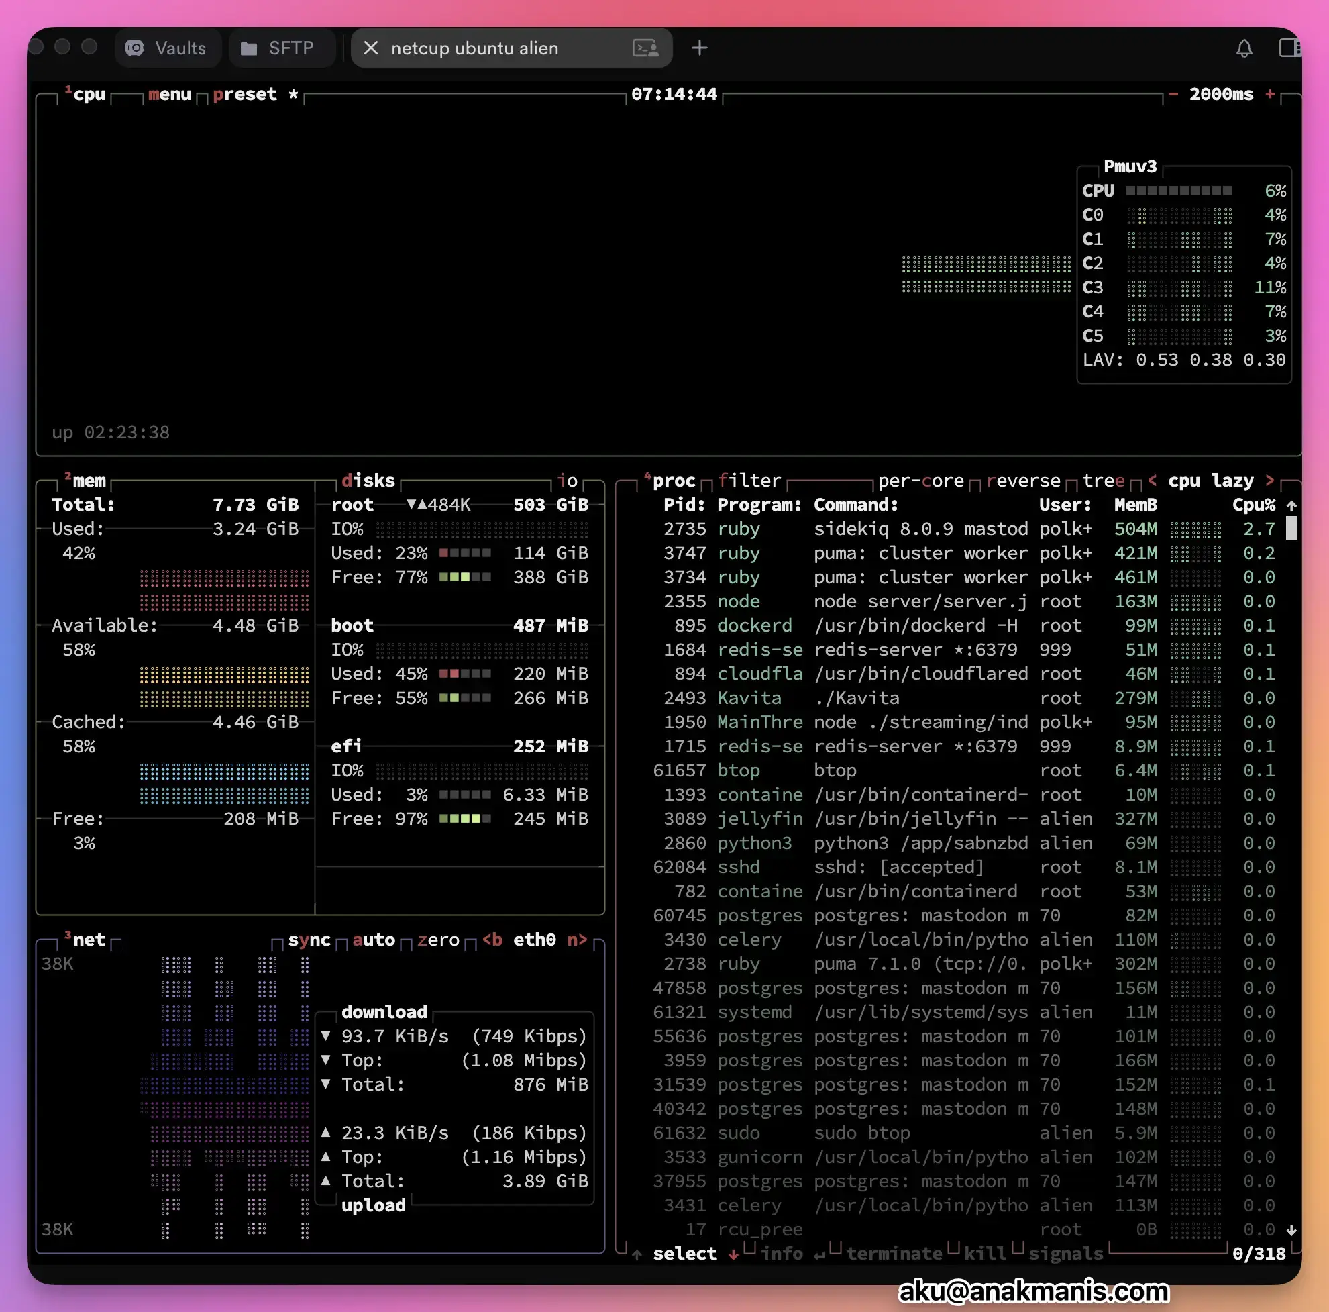Open the btop menu
The image size is (1329, 1312).
coord(169,94)
